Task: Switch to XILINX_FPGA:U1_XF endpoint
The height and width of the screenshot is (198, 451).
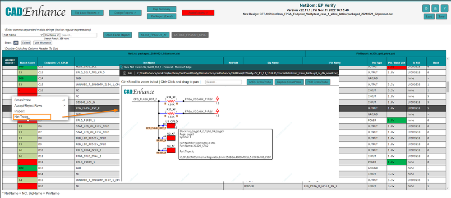Action: coord(154,35)
